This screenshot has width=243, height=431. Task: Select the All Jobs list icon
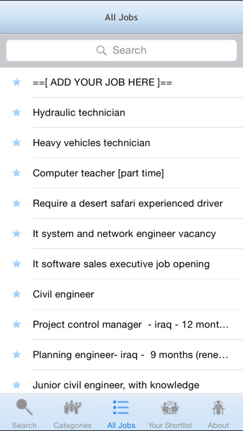pyautogui.click(x=121, y=407)
